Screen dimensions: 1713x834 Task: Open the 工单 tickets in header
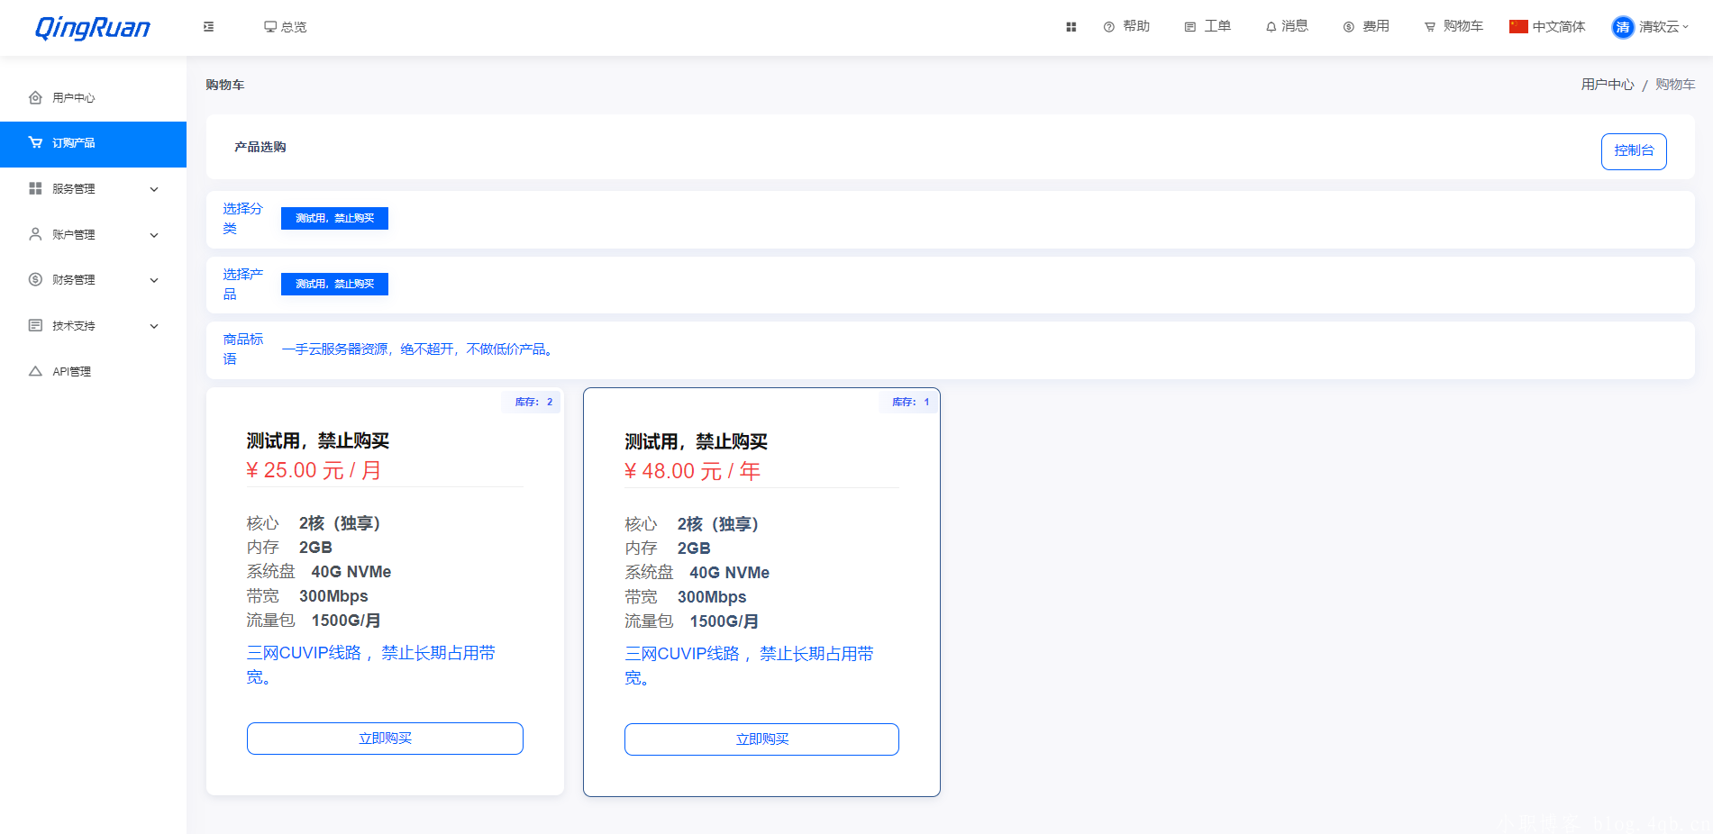1207,27
